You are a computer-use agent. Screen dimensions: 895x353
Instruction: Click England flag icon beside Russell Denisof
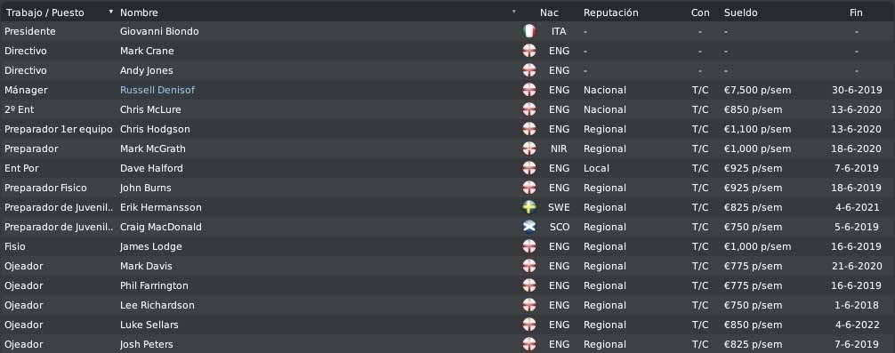(529, 90)
